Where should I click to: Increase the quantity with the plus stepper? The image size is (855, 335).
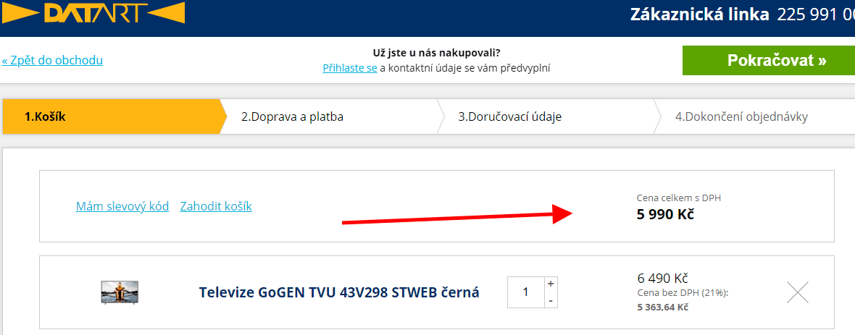[551, 284]
